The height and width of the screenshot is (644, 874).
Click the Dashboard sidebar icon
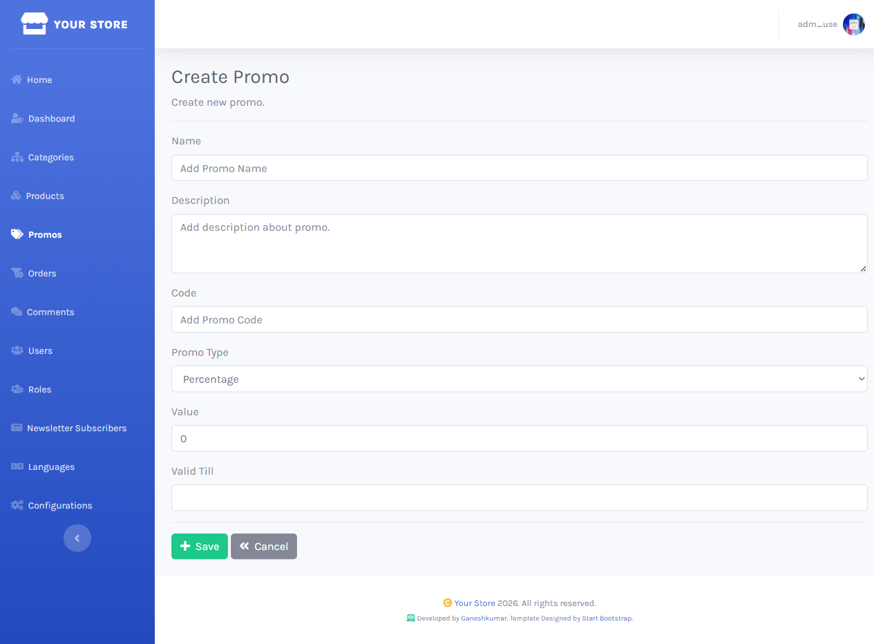click(17, 118)
